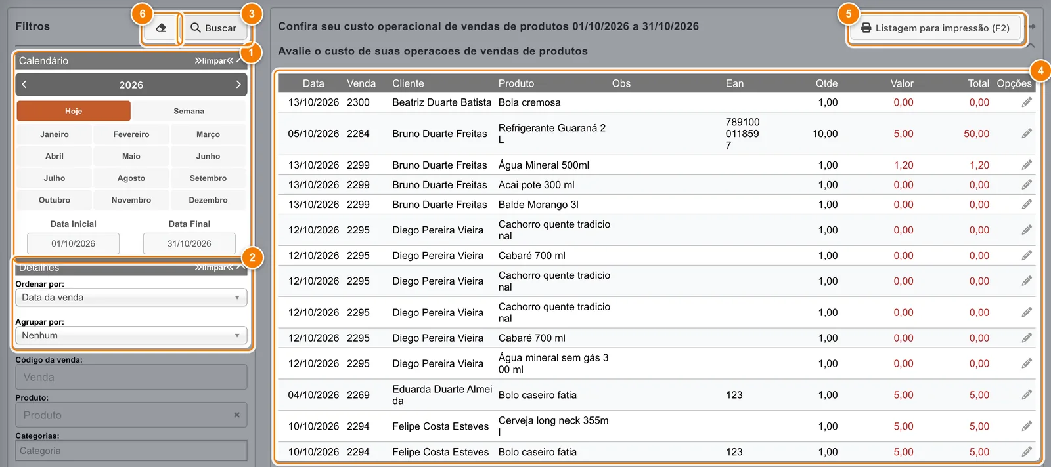1051x467 pixels.
Task: Edit the Beatriz Duarte Batista Bola cremosa row
Action: [x=1027, y=102]
